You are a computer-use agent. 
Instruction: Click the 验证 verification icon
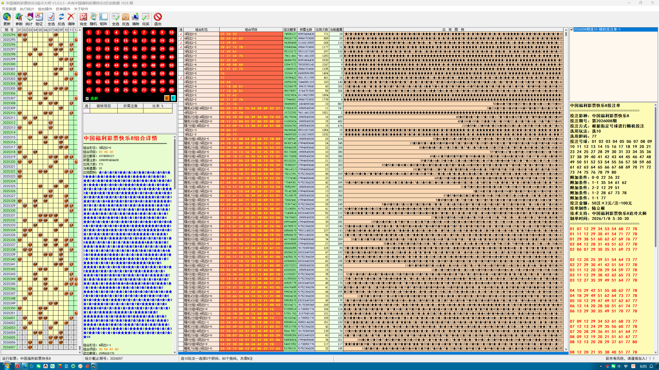39,17
